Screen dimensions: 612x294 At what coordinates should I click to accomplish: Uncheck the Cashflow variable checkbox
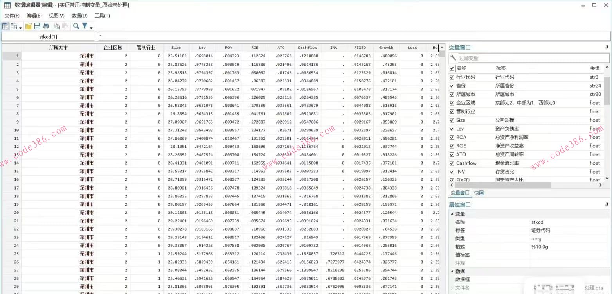pos(452,163)
